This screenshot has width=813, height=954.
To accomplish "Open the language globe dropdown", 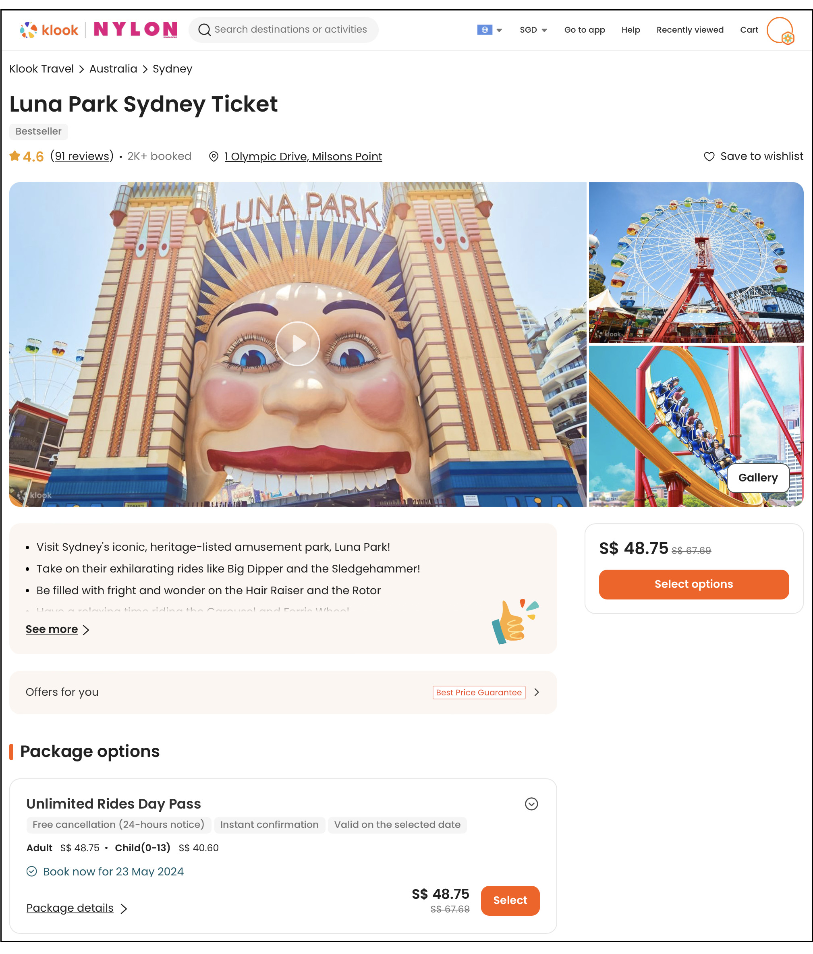I will coord(489,30).
